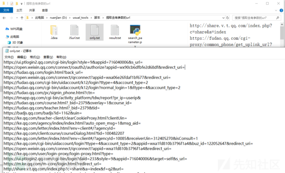The width and height of the screenshot is (285, 173).
Task: Click the Notepad icon in only.txt title bar
Action: 7,51
